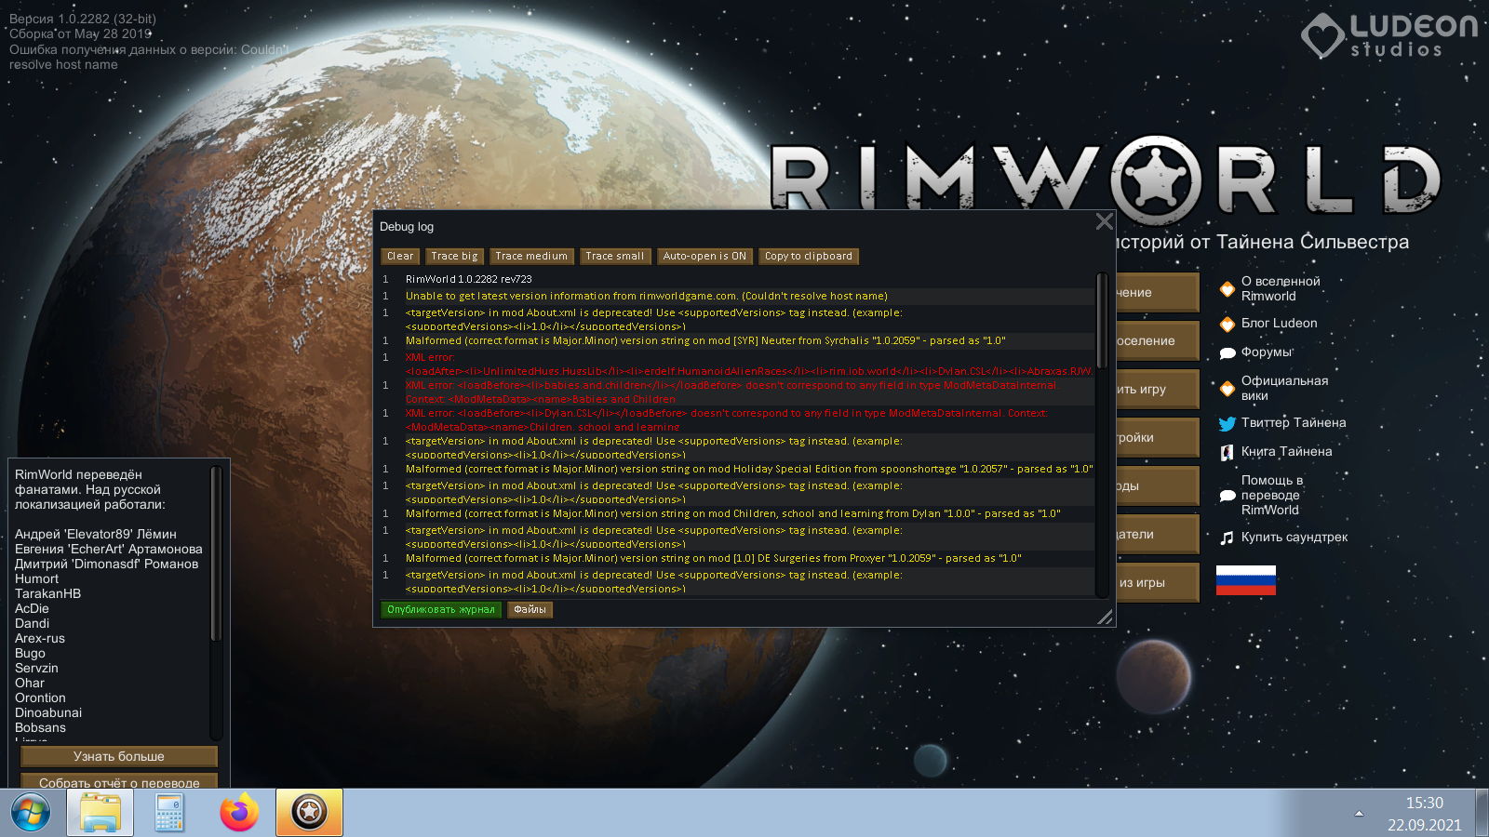This screenshot has height=837, width=1489.
Task: Select Malformed version row for [SYR] Neuter
Action: (736, 340)
